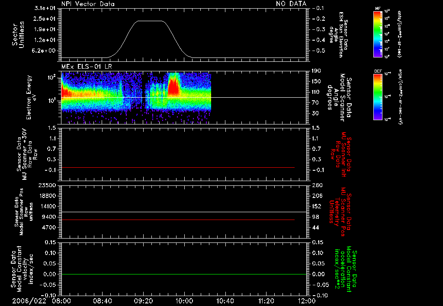Click the '2.5e+01' sector tick label
443x306 pixels.
(x=45, y=19)
